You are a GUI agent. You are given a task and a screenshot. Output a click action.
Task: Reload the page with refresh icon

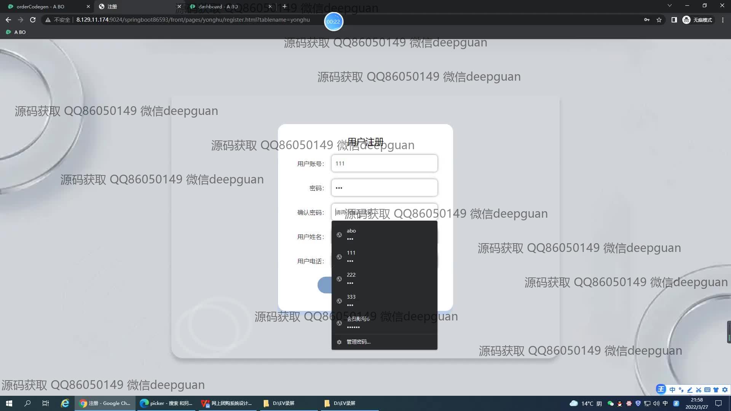tap(33, 20)
